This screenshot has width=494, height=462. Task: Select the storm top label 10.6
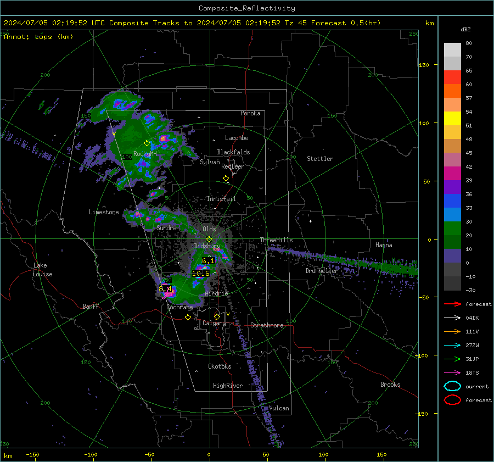click(201, 274)
